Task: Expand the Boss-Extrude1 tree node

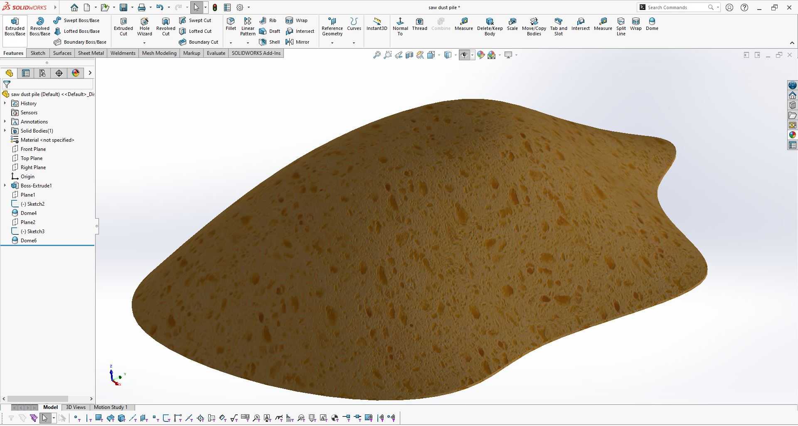Action: pos(5,186)
